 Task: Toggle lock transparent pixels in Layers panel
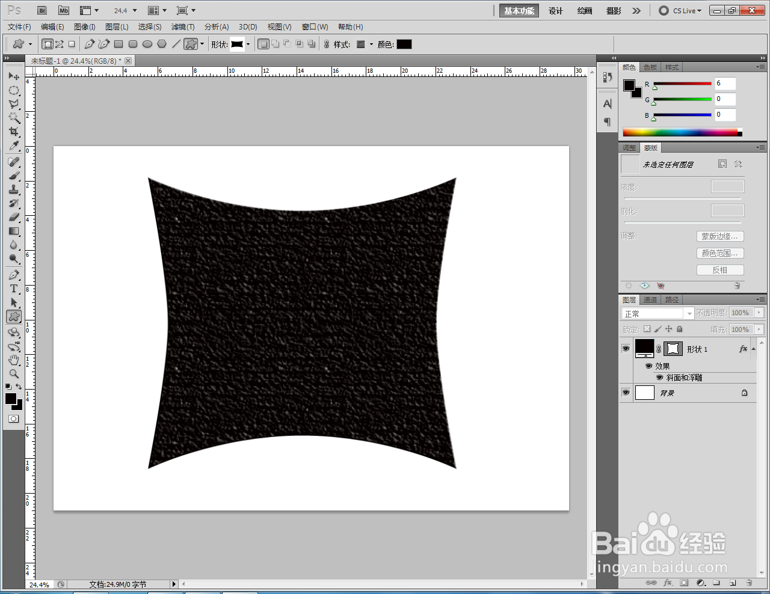pos(647,329)
